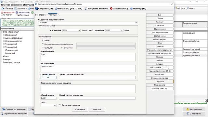Screen dimensions: 208x117
Task: Open the ellipsis button for Кадровое подразделение
Action: pos(136,22)
